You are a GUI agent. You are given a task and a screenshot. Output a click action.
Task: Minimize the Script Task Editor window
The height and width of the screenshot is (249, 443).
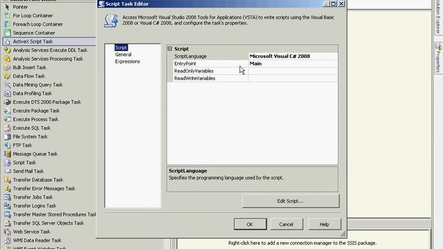coord(326,3)
